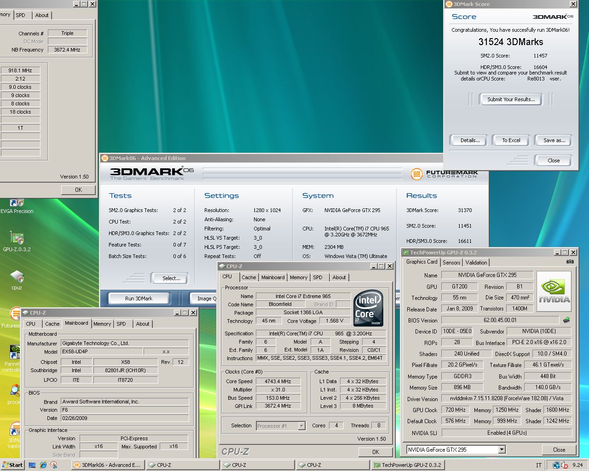Screen dimensions: 589x471
Task: Open the EVGA Precision desktop shortcut
Action: click(17, 206)
